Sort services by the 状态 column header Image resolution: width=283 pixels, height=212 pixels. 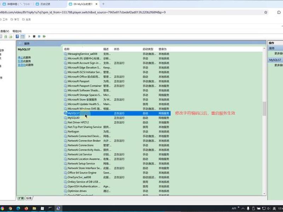coord(127,49)
